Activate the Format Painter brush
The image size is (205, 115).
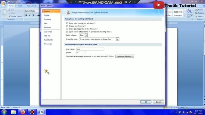pyautogui.click(x=9, y=16)
